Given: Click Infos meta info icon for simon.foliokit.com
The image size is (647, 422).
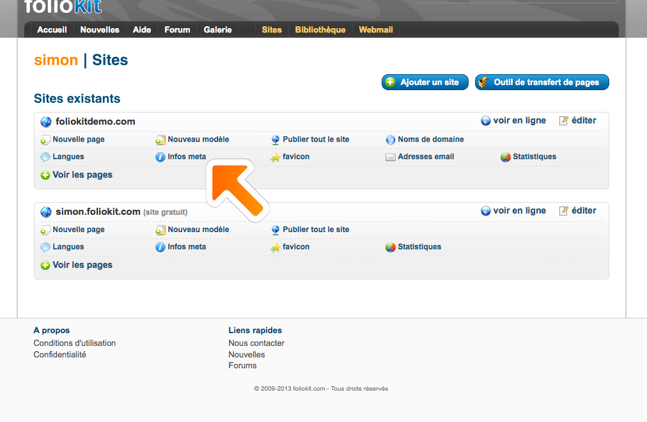Looking at the screenshot, I should coord(160,247).
